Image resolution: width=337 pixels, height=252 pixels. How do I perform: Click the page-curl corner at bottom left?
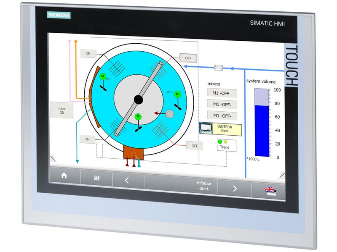pos(53,159)
